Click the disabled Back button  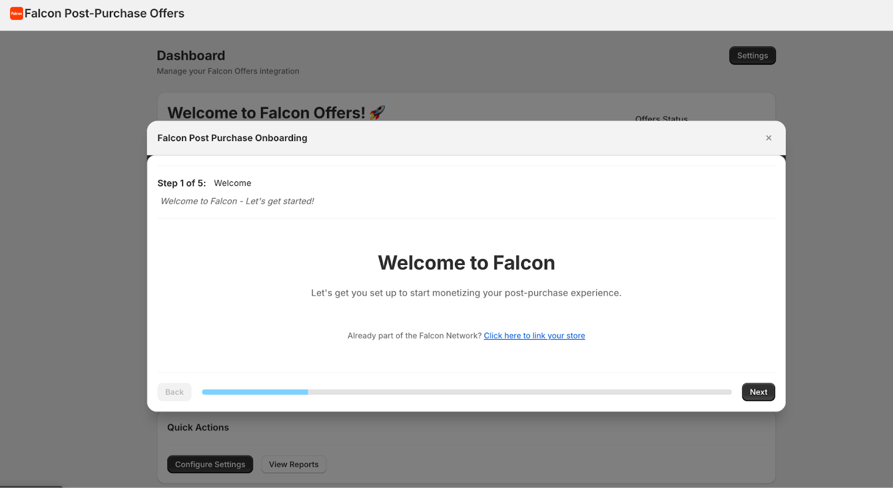(x=174, y=392)
